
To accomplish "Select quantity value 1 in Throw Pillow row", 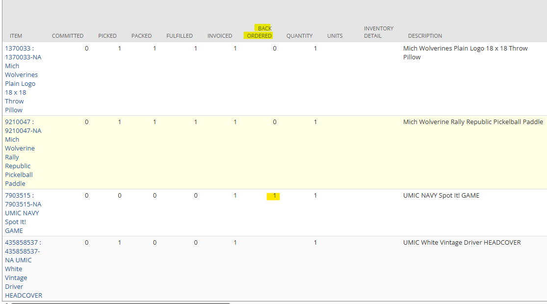I will (315, 49).
